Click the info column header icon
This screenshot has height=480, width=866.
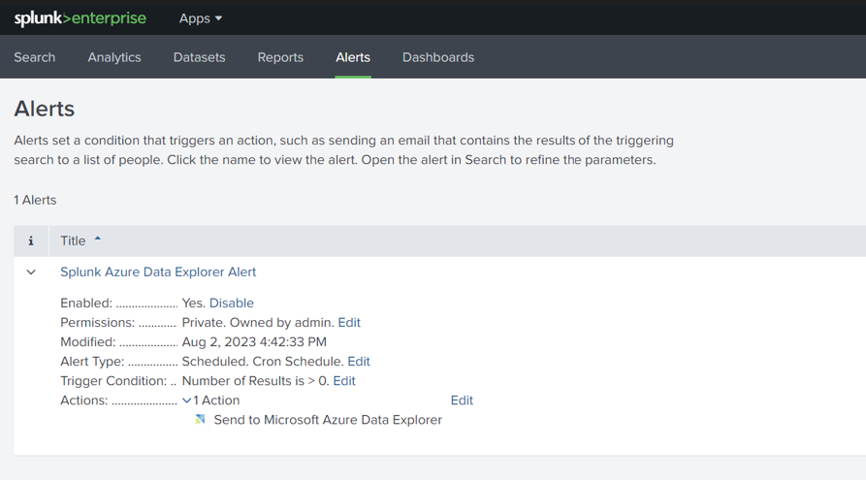pos(31,240)
